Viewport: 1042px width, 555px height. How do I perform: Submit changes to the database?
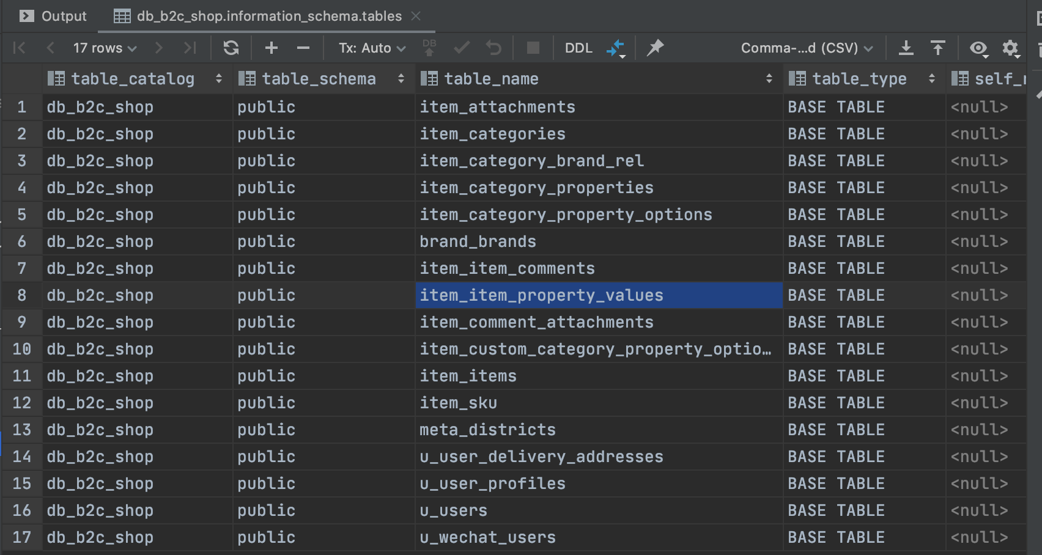(x=429, y=48)
